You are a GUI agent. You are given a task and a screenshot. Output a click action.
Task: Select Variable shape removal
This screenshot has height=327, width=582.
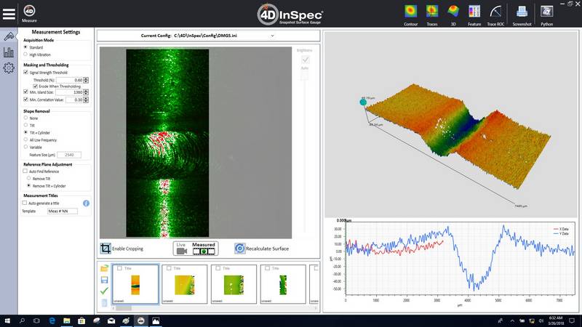point(25,147)
